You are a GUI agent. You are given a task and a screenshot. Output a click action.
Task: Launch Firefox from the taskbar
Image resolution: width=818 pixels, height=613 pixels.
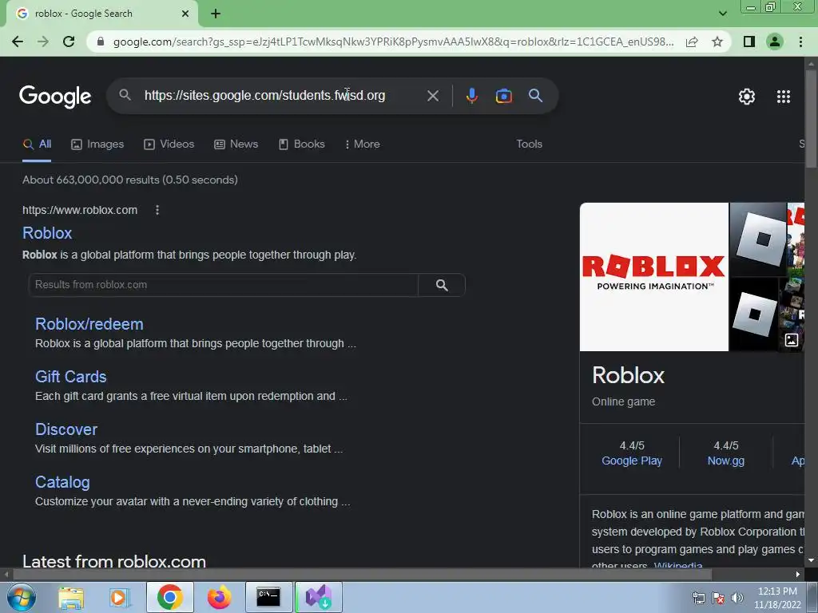tap(219, 597)
